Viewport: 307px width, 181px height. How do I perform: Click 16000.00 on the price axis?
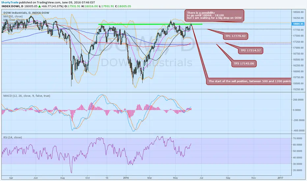click(x=298, y=71)
